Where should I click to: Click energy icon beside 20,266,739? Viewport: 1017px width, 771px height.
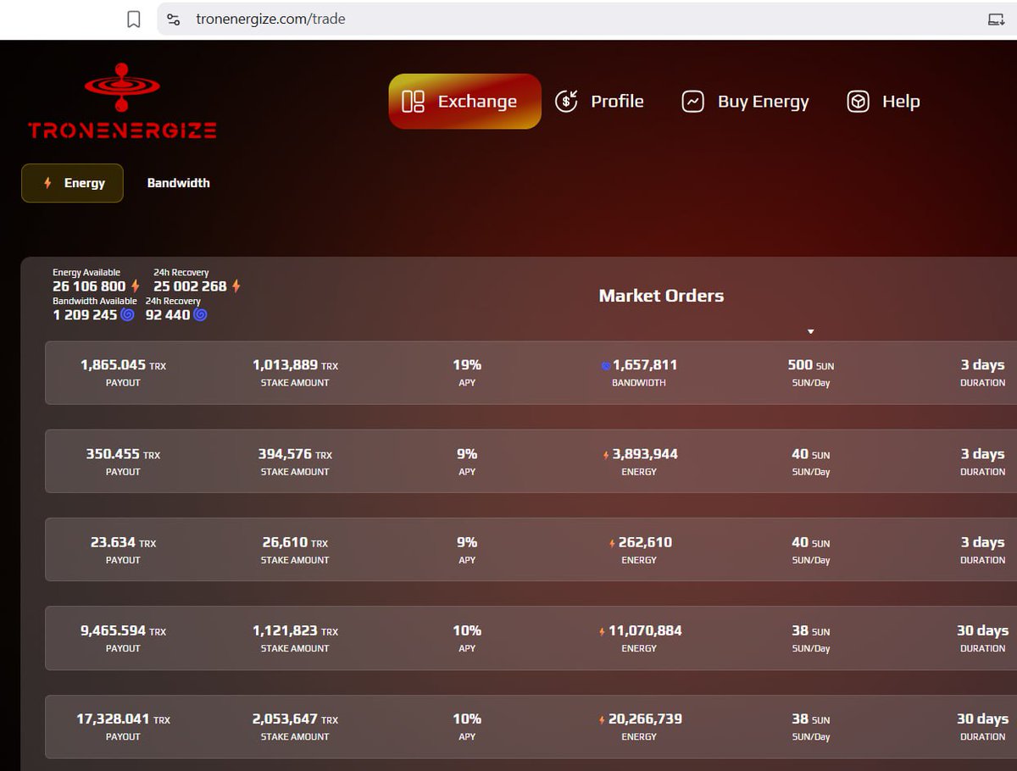coord(603,719)
